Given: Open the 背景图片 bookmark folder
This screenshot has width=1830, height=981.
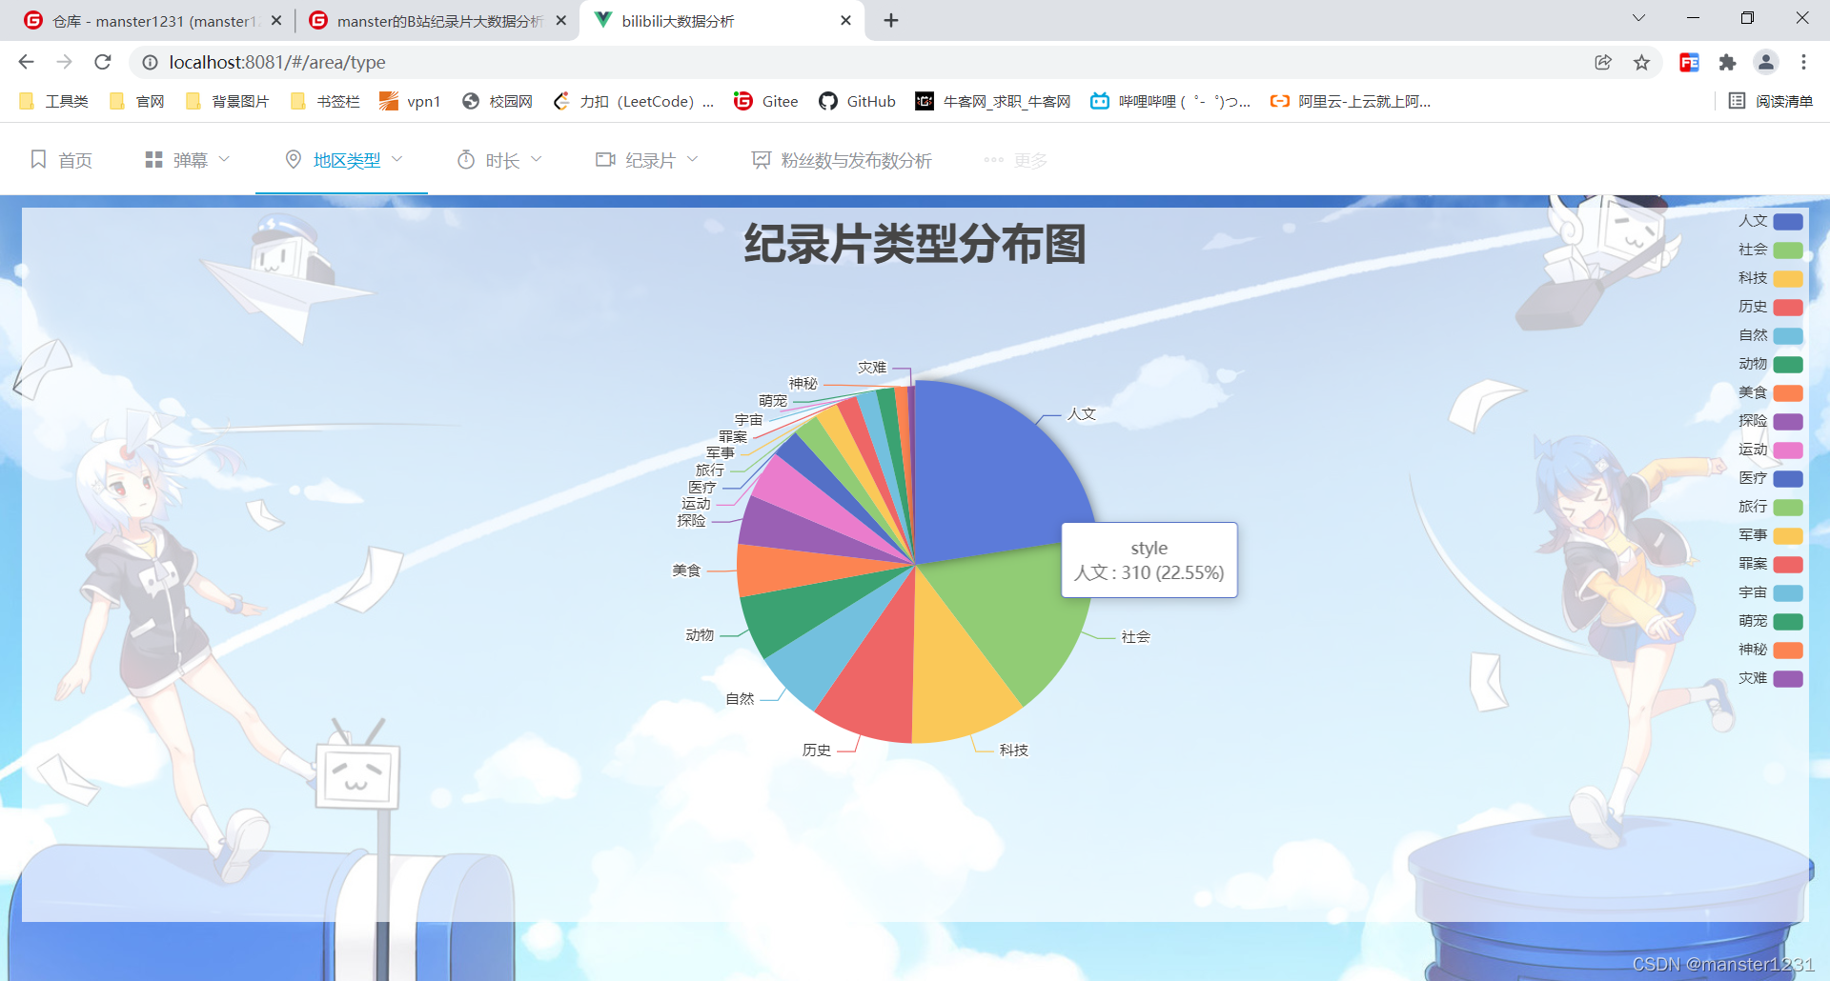Looking at the screenshot, I should tap(227, 101).
